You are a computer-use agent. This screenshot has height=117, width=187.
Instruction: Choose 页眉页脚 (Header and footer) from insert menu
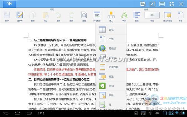(111, 67)
